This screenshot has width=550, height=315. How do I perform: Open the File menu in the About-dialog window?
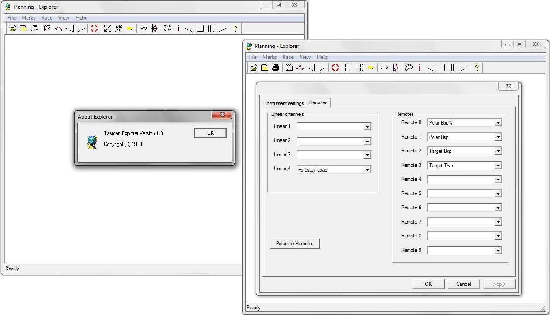coord(11,18)
